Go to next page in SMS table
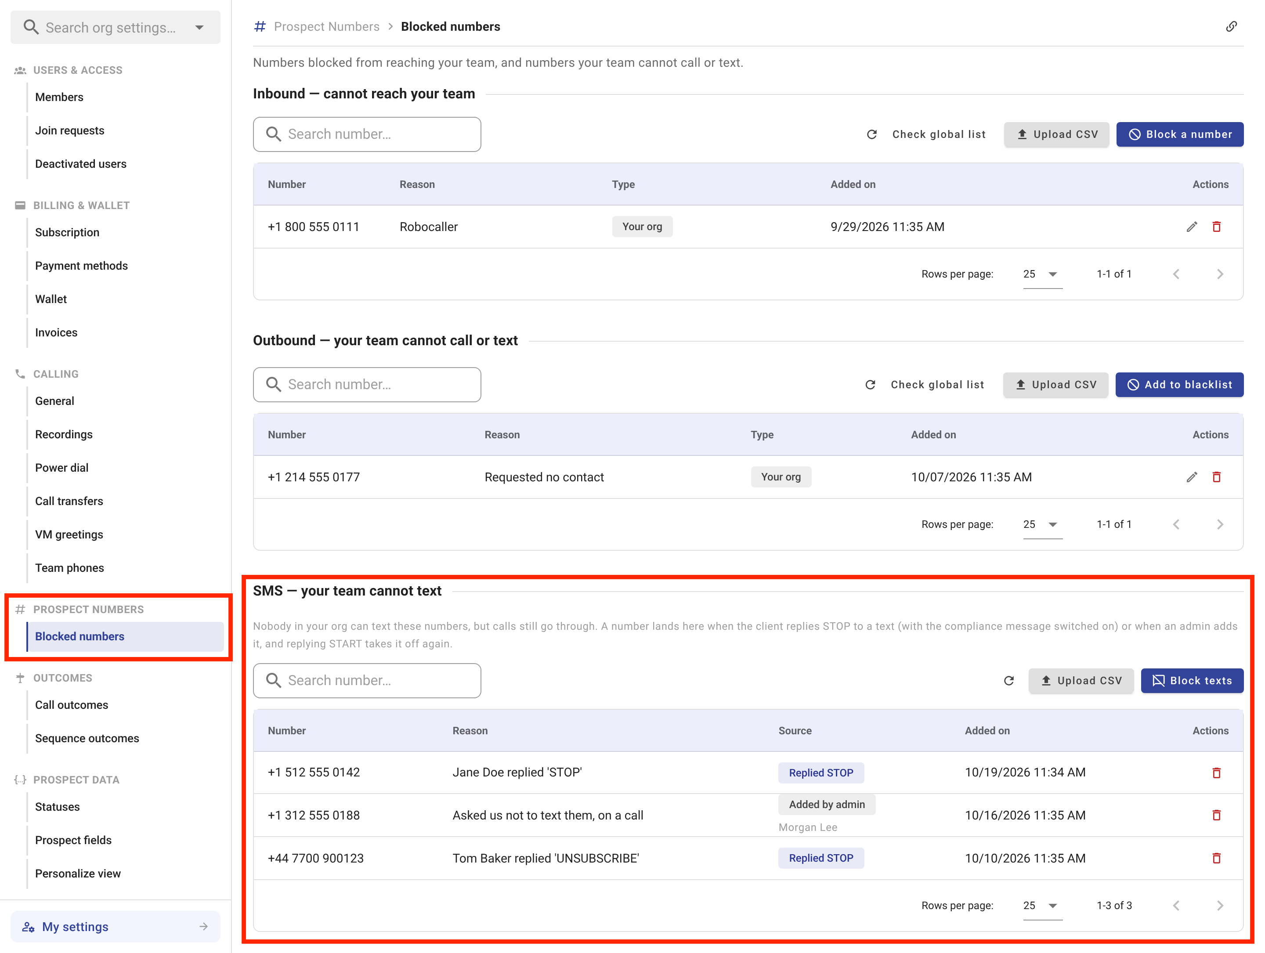Screen dimensions: 1265x953 point(1220,906)
